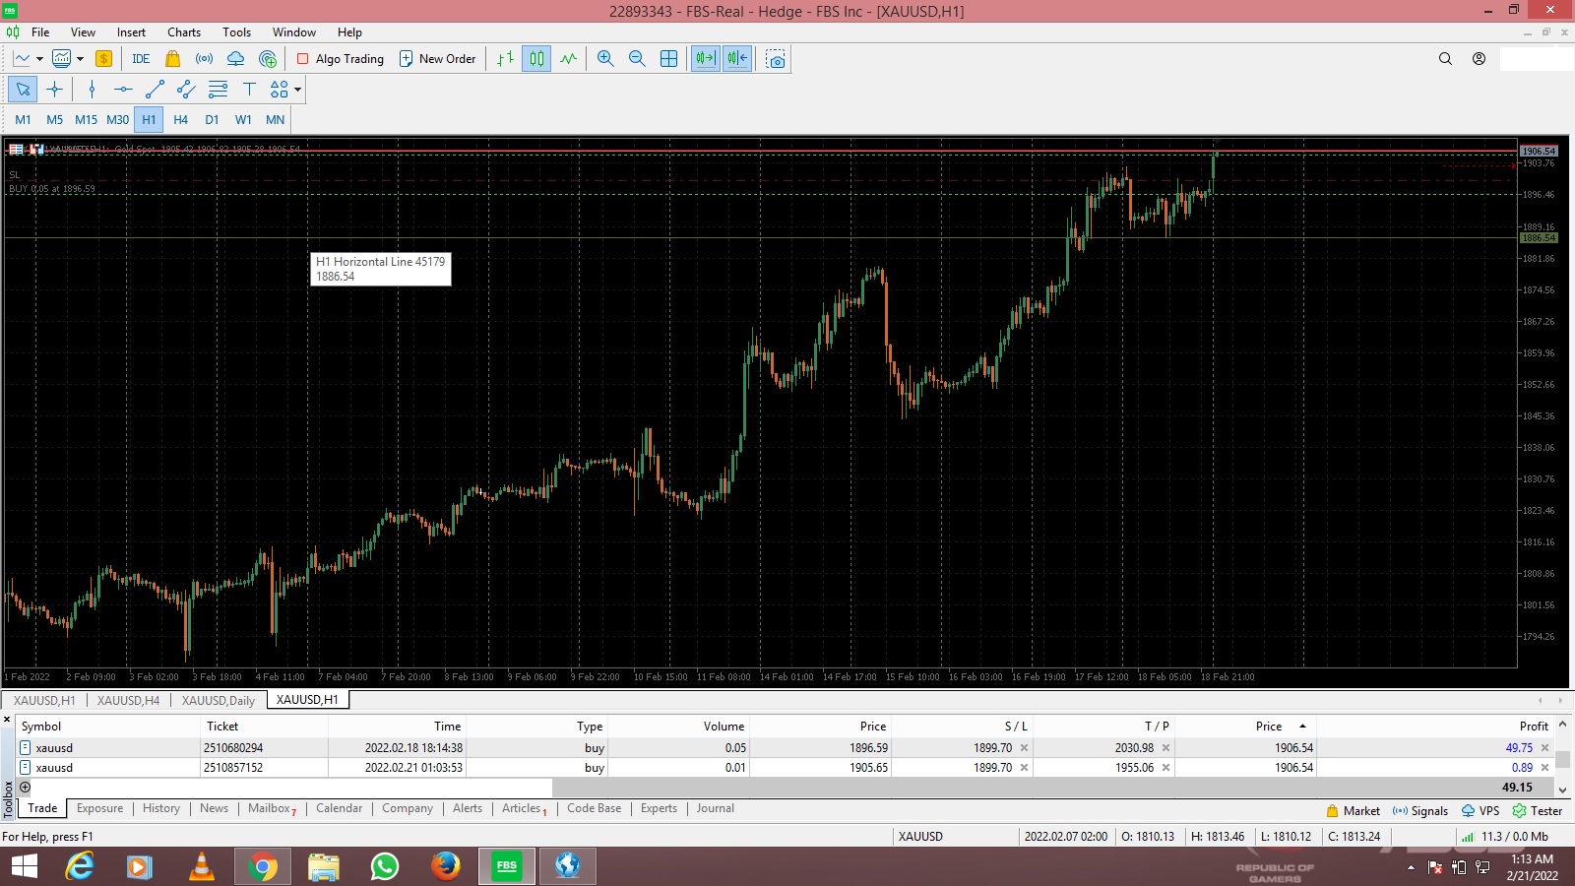Select the cursor arrow tool
Viewport: 1575px width, 886px height.
tap(23, 90)
